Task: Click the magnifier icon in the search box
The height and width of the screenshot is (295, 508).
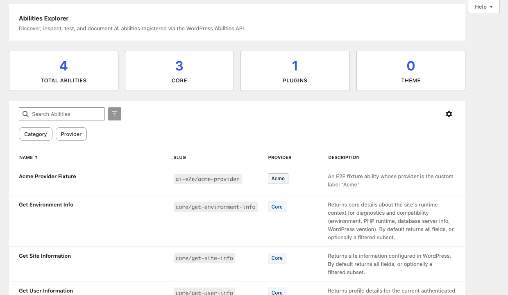Action: pos(25,114)
